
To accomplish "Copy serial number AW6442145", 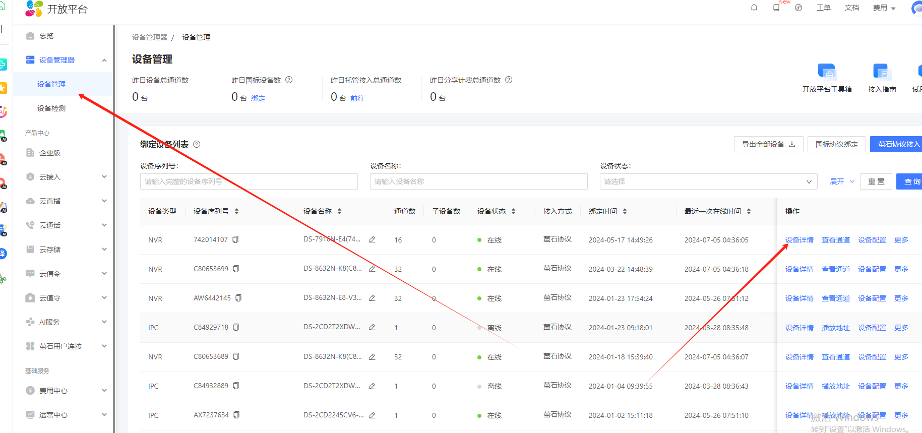I will [238, 298].
